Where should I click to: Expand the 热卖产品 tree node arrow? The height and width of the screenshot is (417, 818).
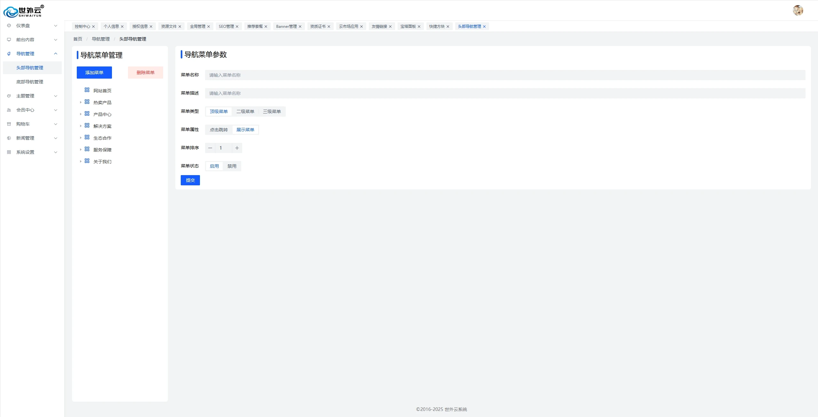(x=81, y=102)
